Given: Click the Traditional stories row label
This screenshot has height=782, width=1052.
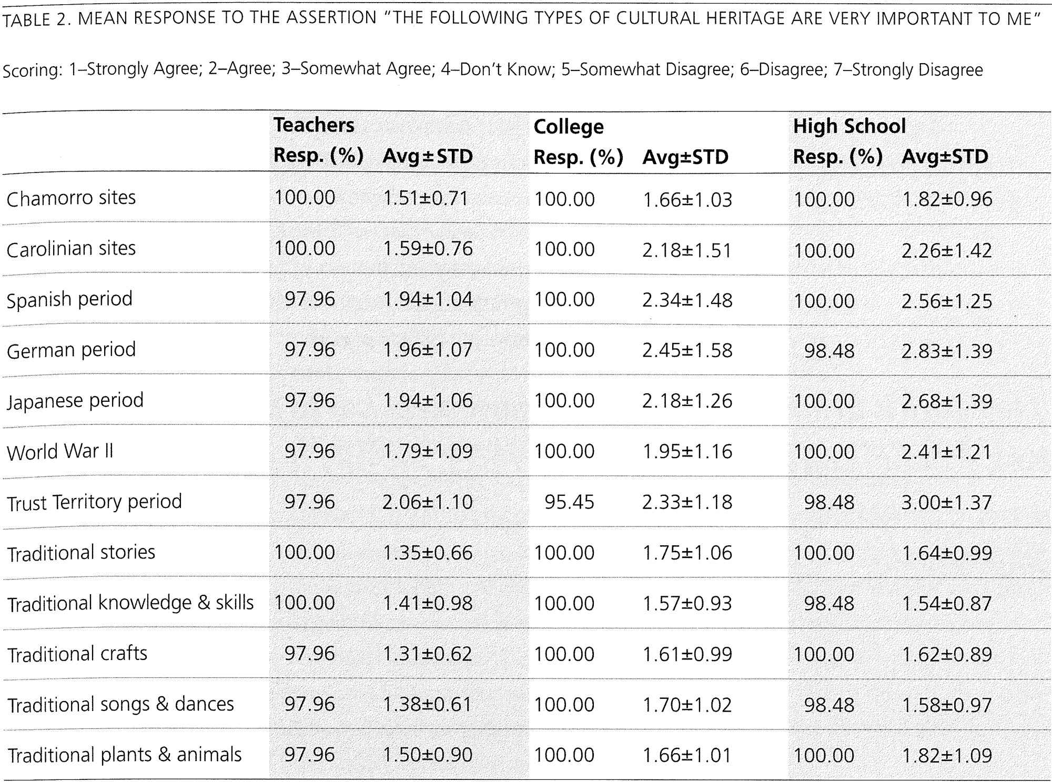Looking at the screenshot, I should click(81, 552).
